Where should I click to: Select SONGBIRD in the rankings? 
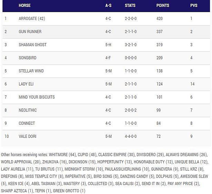[x=27, y=58]
